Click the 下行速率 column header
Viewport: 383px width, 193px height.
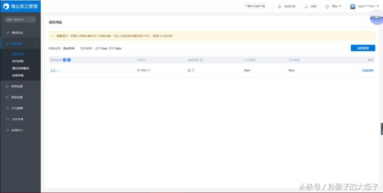[294, 60]
